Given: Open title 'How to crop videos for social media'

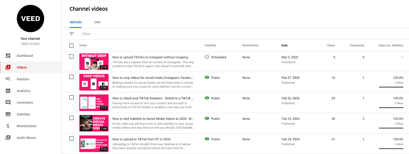Looking at the screenshot, I should point(153,78).
